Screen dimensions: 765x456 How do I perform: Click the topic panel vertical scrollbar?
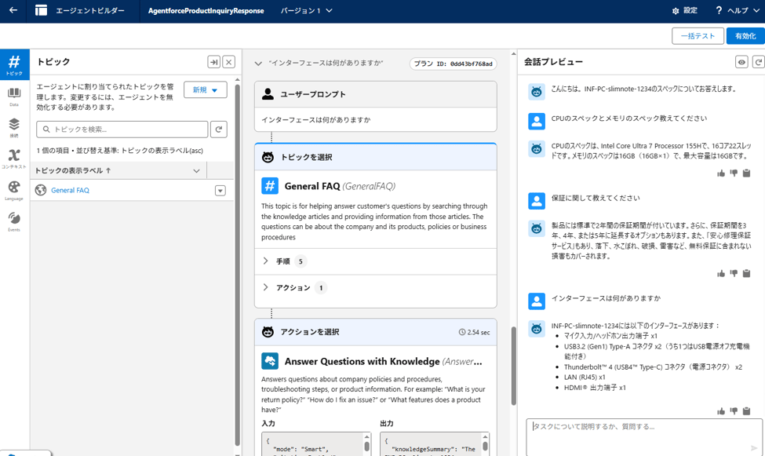238,264
